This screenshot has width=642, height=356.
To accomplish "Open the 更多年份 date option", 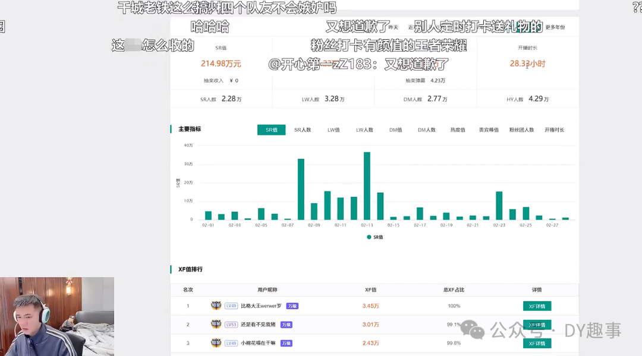I will [555, 27].
